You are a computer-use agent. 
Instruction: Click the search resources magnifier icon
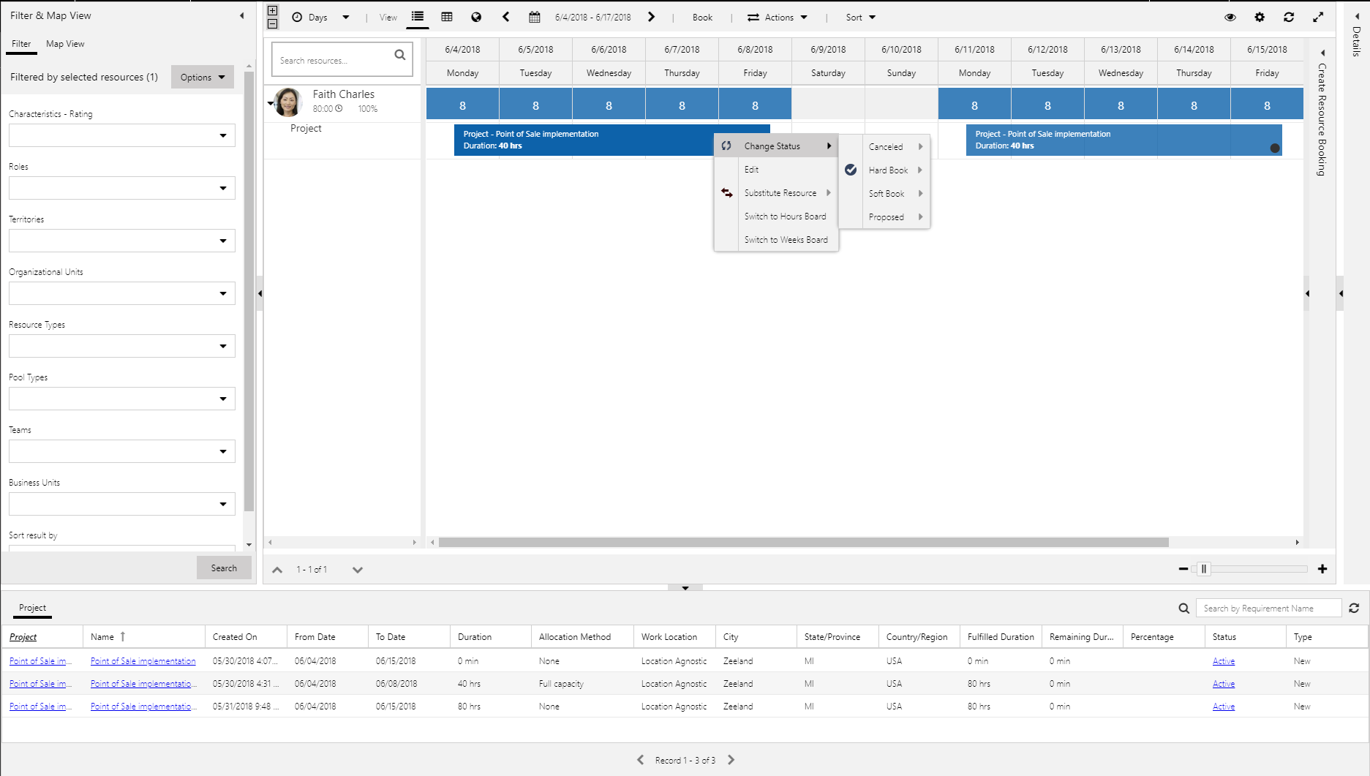[x=400, y=55]
